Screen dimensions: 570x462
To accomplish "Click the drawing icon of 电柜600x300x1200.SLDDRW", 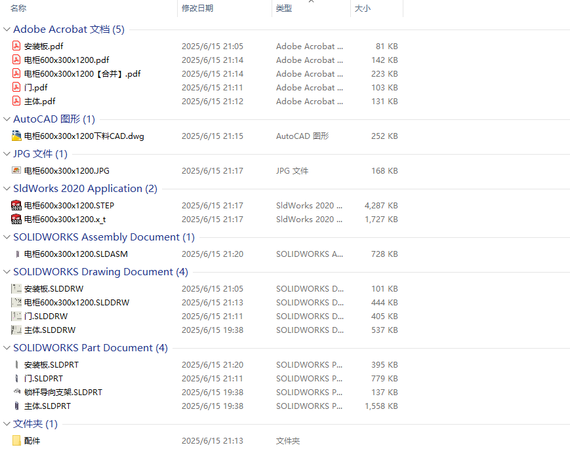I will 16,302.
